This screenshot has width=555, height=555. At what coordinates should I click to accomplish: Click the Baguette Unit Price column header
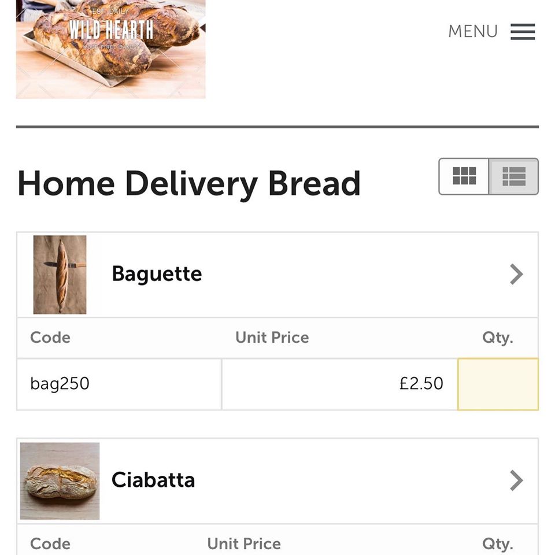[272, 338]
